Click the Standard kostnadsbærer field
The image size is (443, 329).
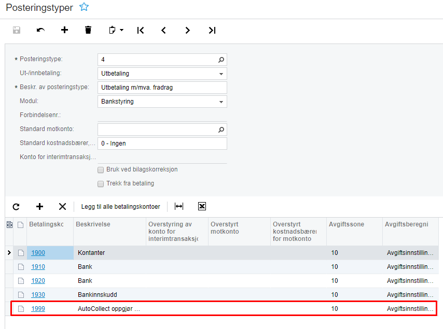coord(162,144)
